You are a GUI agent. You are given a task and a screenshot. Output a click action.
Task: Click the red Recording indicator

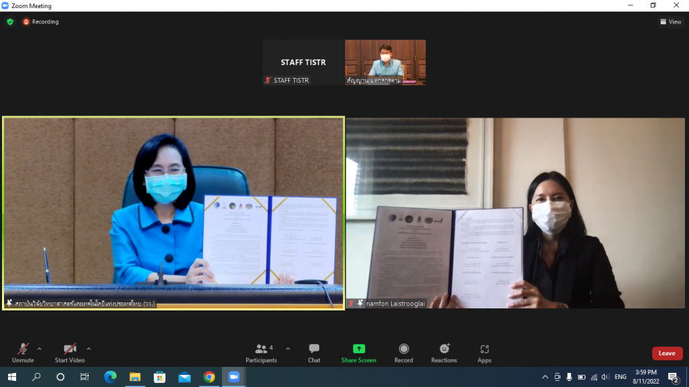pos(41,21)
